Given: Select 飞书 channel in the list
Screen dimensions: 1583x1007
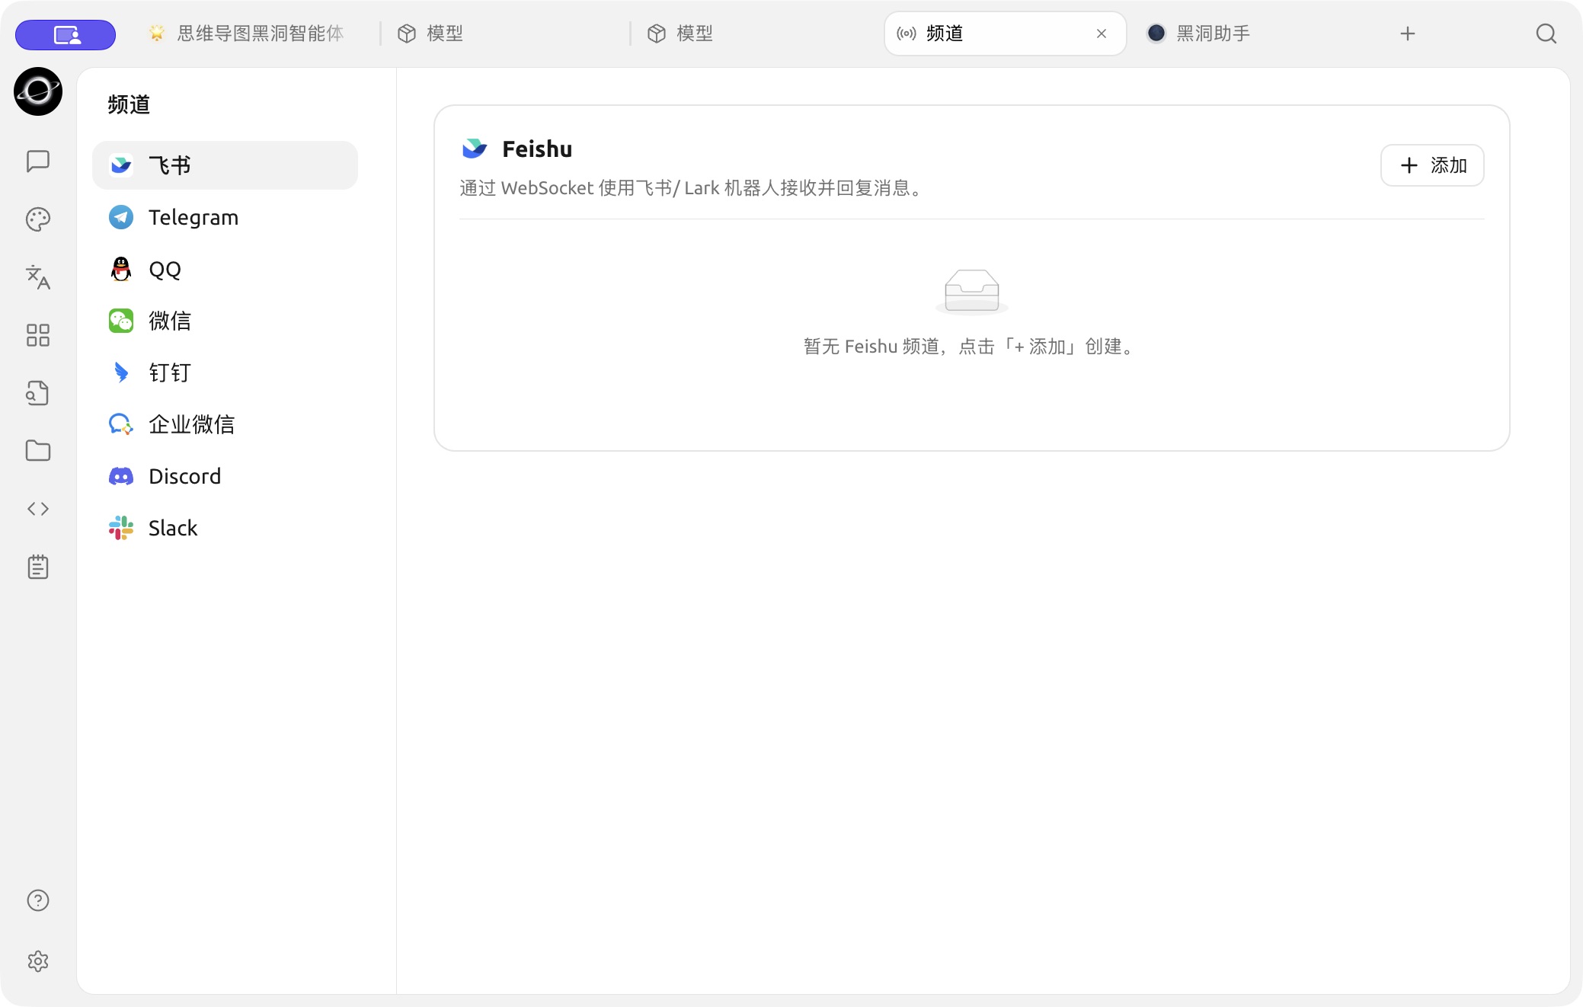Looking at the screenshot, I should tap(225, 165).
